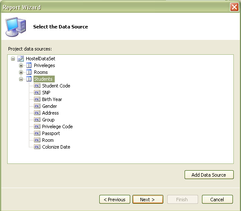Expand the Priveleges table node

[x=21, y=65]
